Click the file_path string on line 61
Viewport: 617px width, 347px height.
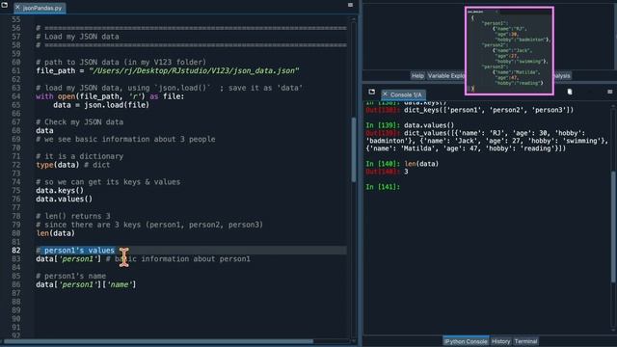coord(194,70)
